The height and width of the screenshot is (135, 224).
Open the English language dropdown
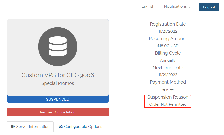click(150, 6)
